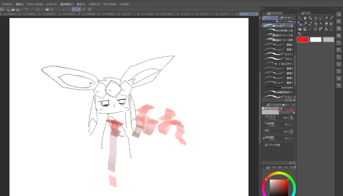
Task: Toggle snap to grid button
Action: click(x=83, y=9)
